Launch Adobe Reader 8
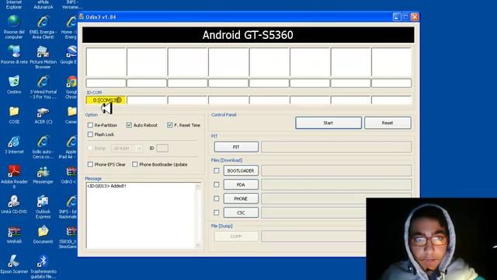This screenshot has width=497, height=280. [x=14, y=177]
